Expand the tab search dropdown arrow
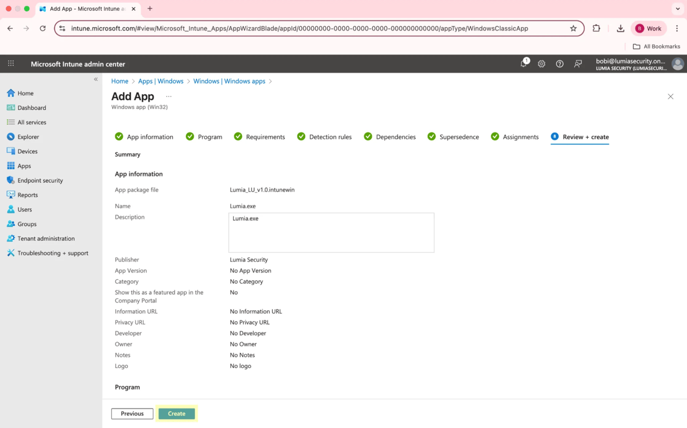This screenshot has width=687, height=428. (x=678, y=9)
